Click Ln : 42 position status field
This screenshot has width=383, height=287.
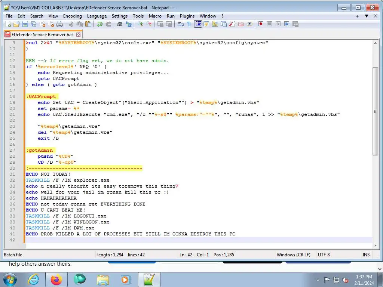[x=186, y=255]
